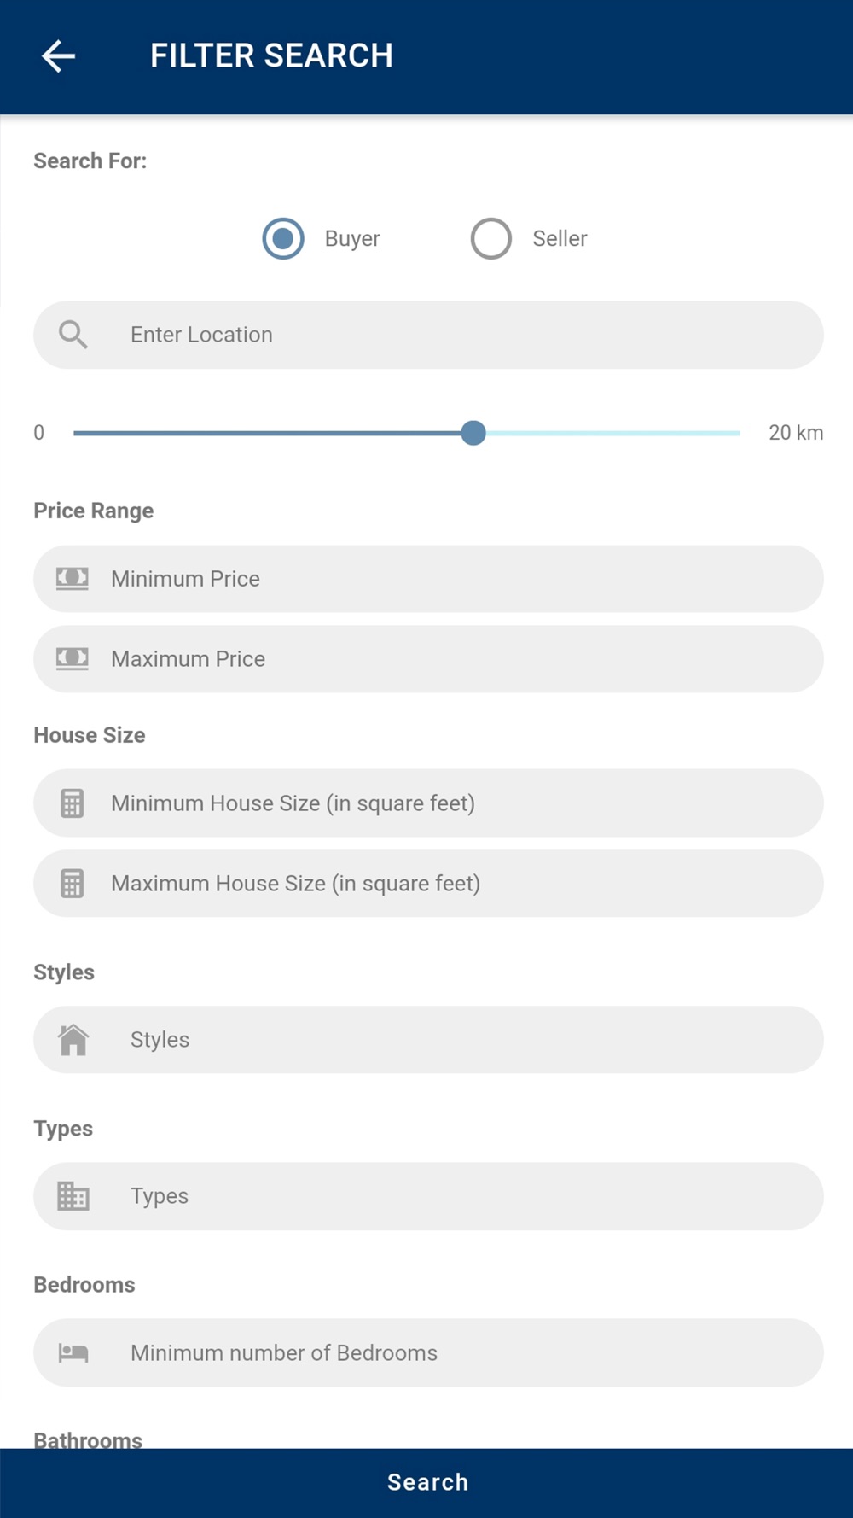Focus the Maximum House Size field
The image size is (853, 1518).
(428, 884)
